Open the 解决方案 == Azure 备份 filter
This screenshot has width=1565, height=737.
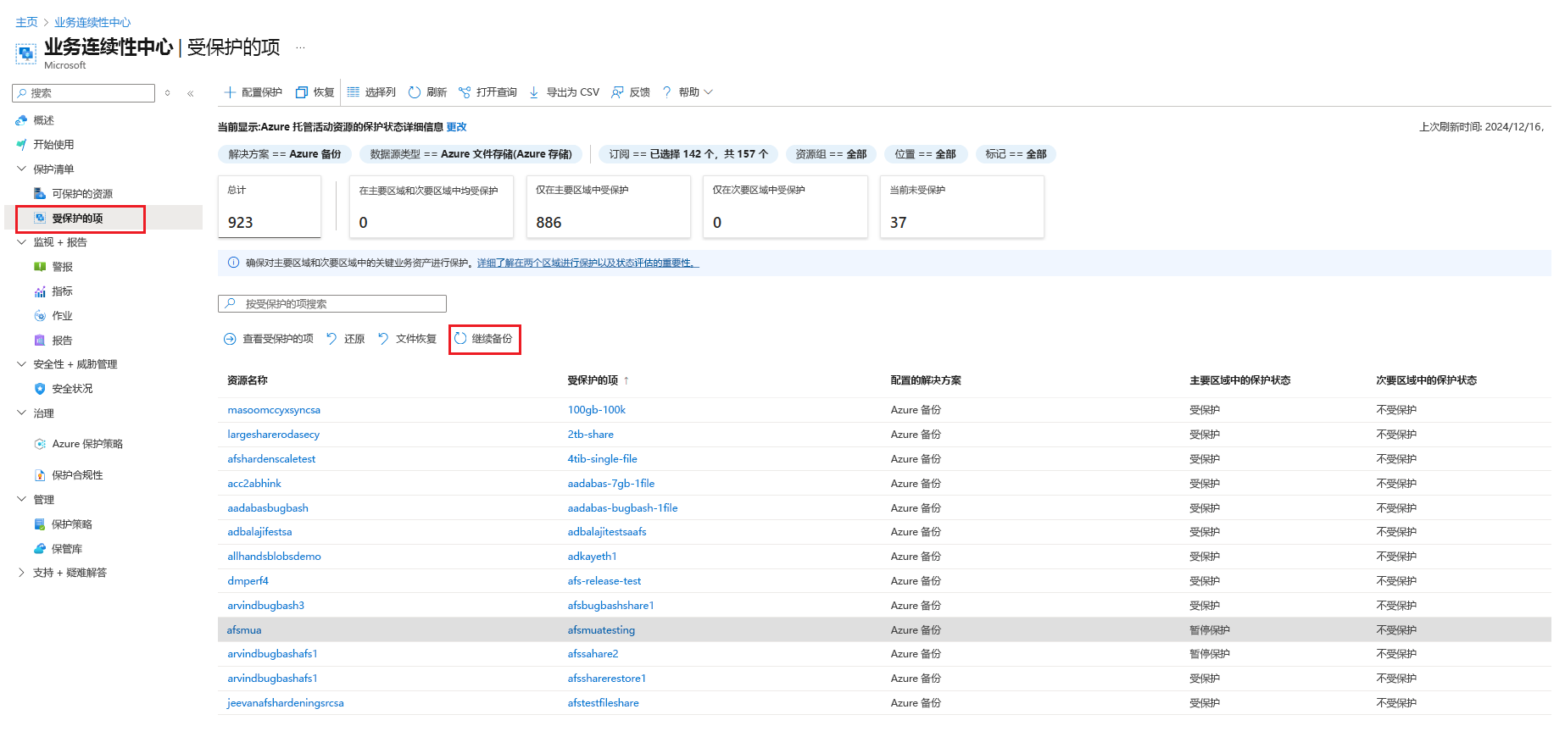click(285, 154)
